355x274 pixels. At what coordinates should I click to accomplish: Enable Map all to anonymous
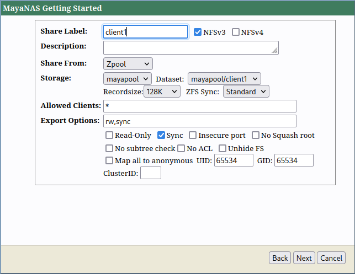[109, 160]
